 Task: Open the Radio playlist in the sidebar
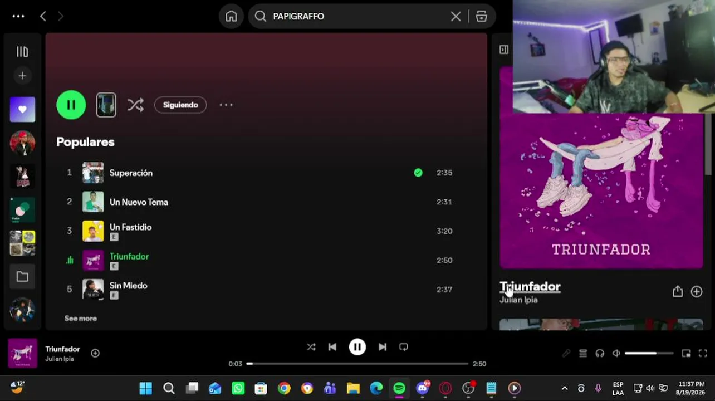[22, 210]
